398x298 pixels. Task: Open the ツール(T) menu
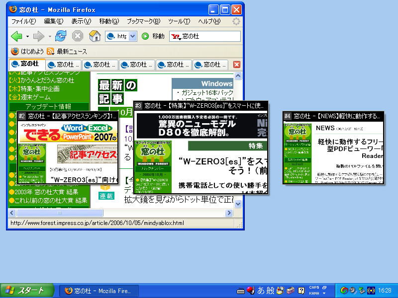(179, 21)
